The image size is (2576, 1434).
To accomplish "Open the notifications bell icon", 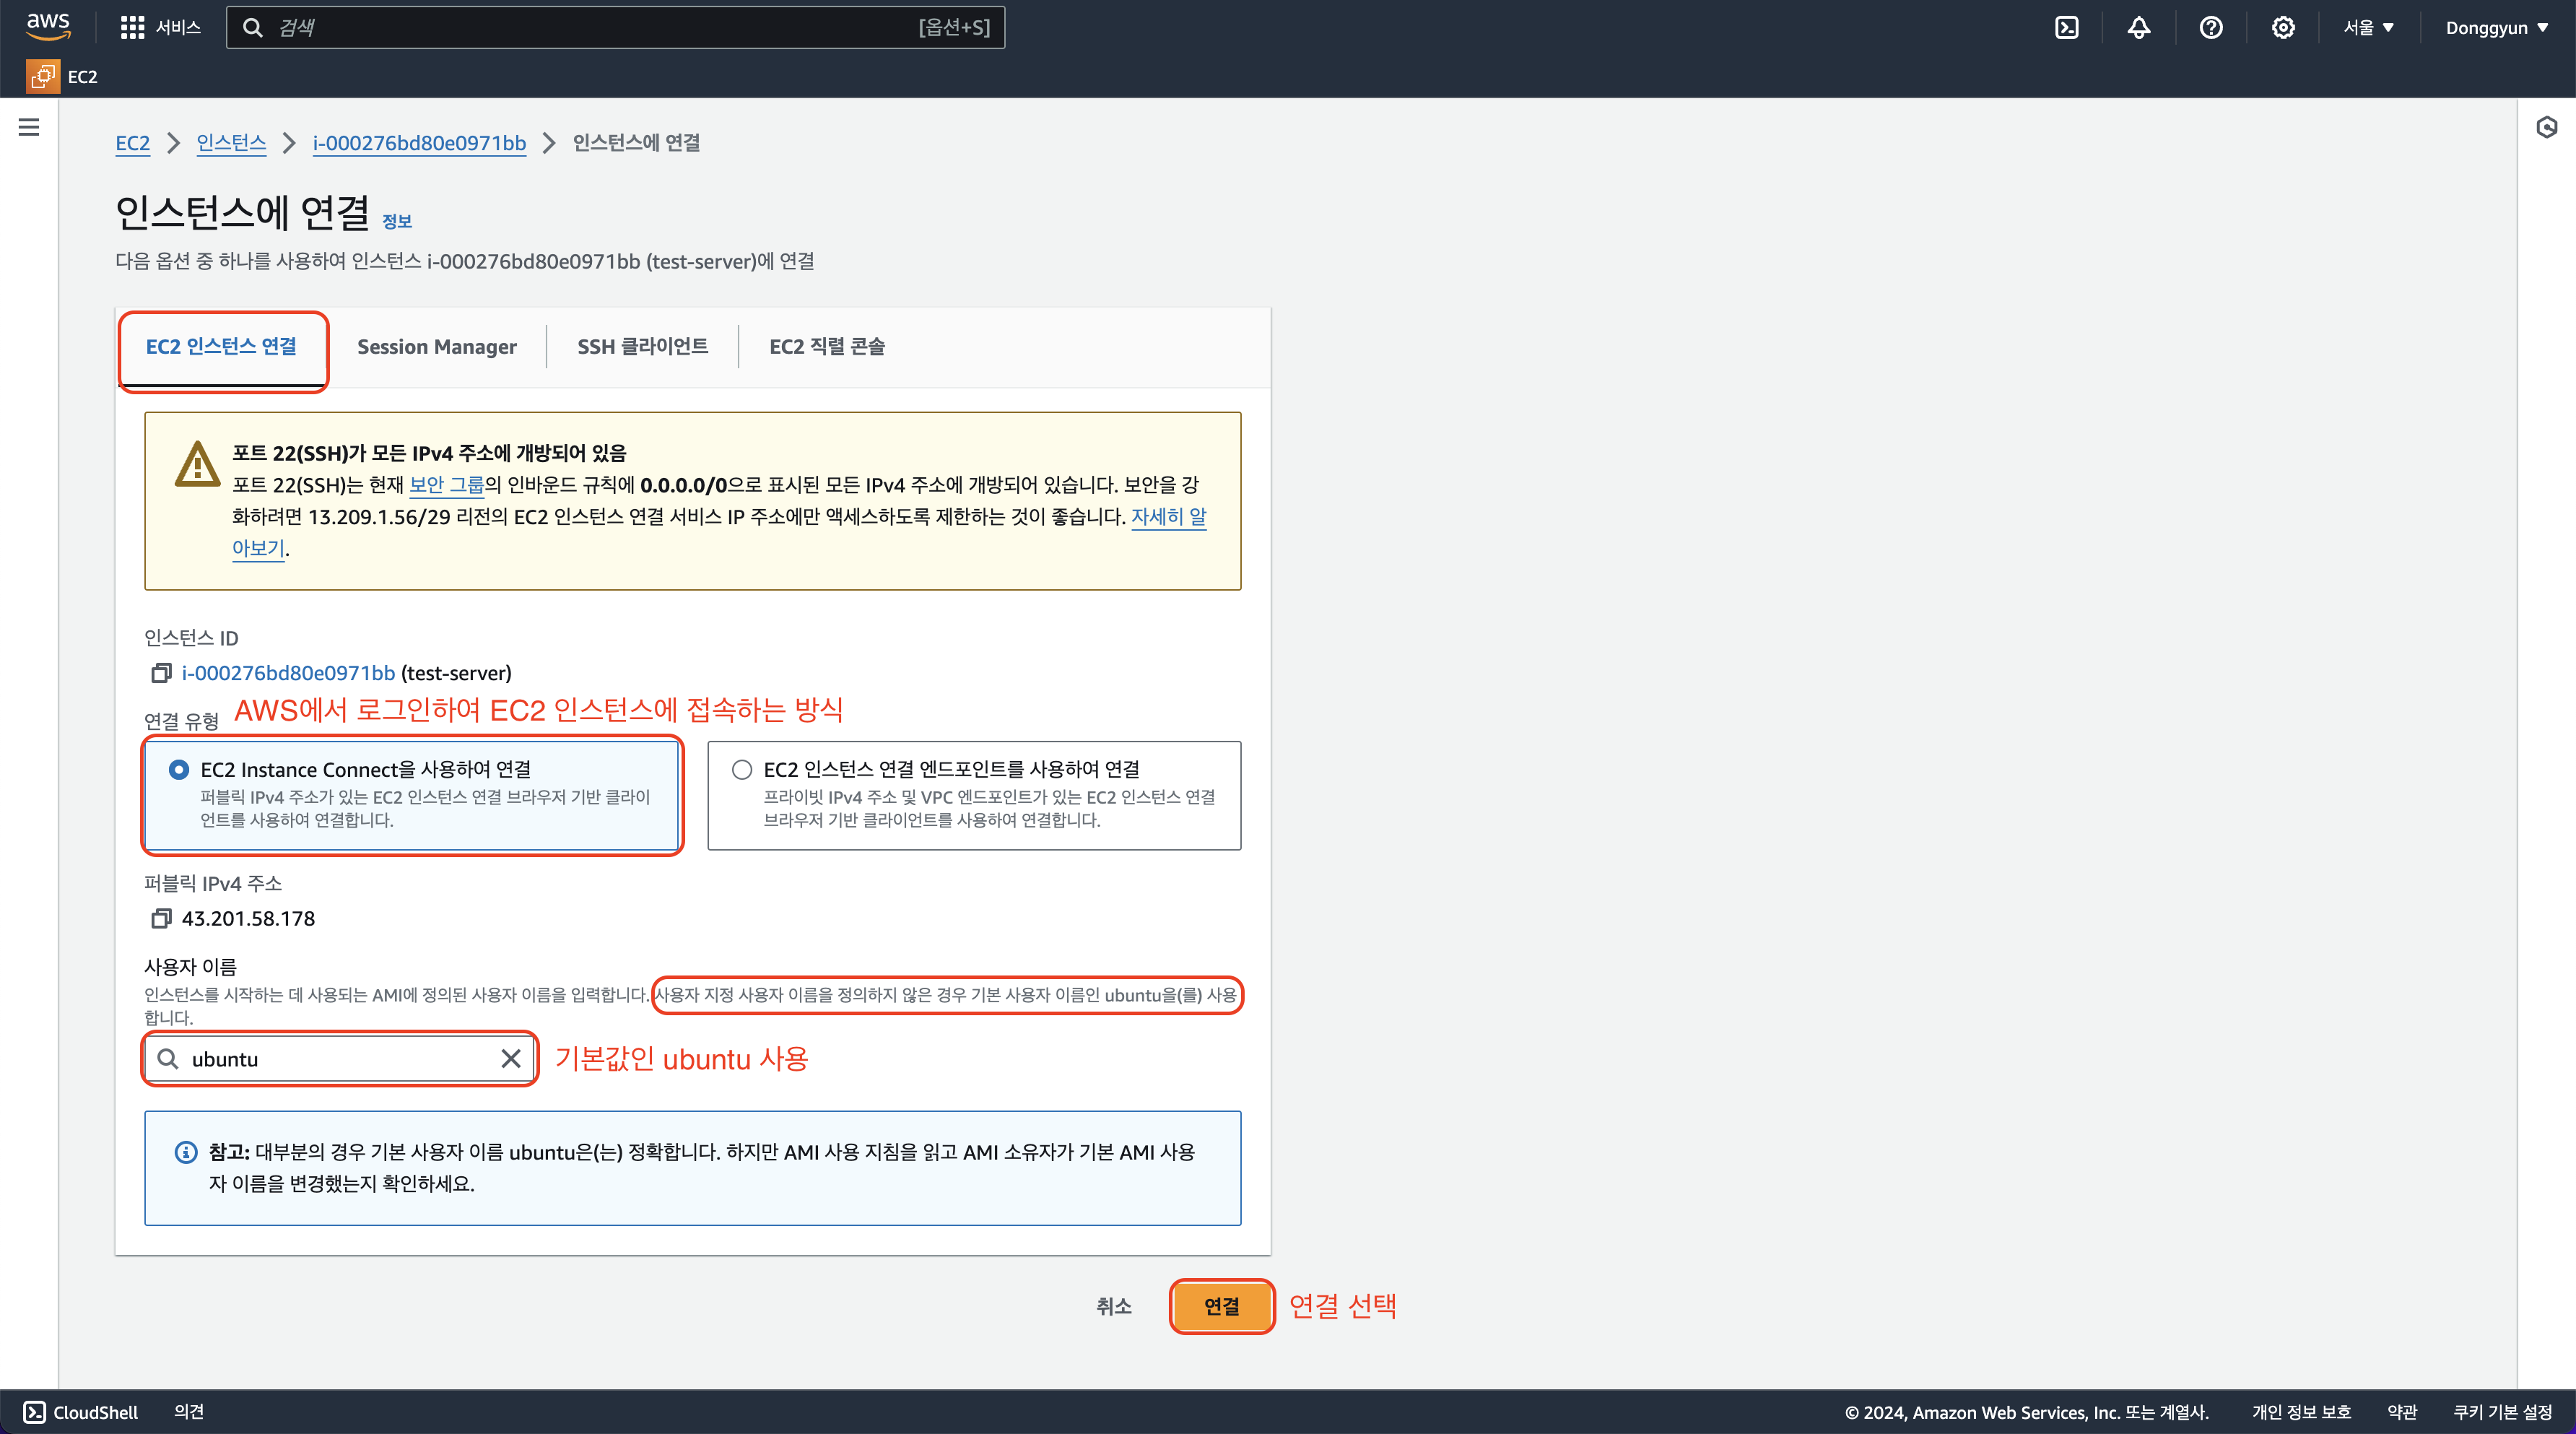I will tap(2138, 27).
